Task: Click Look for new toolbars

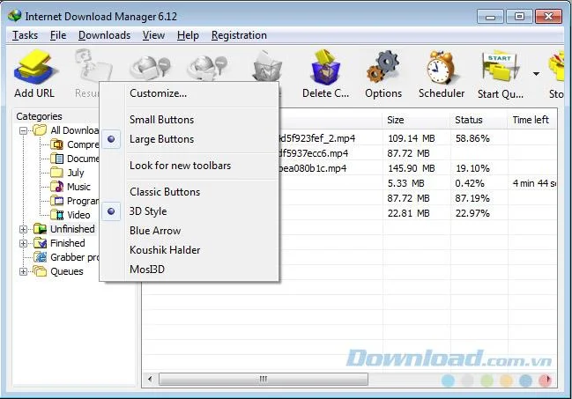Action: [180, 166]
